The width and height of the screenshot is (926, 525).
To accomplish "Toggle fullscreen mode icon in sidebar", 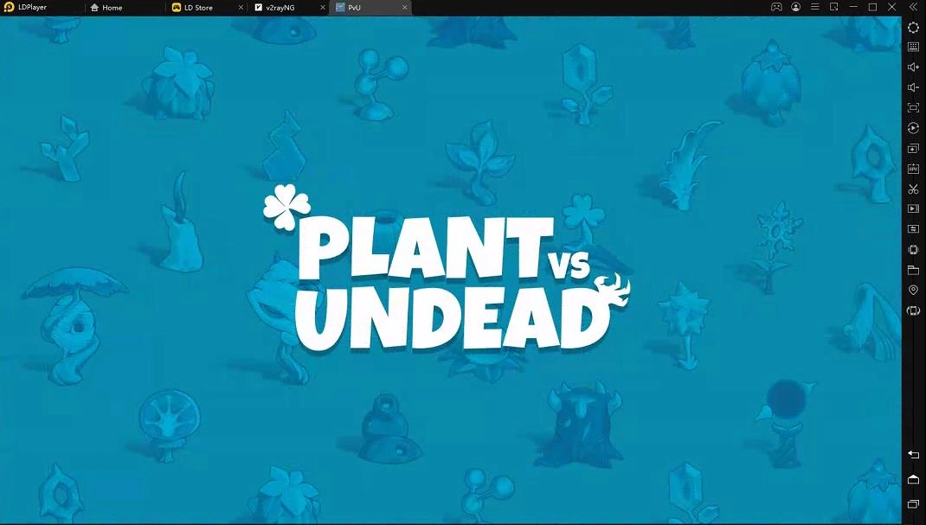I will coord(913,108).
